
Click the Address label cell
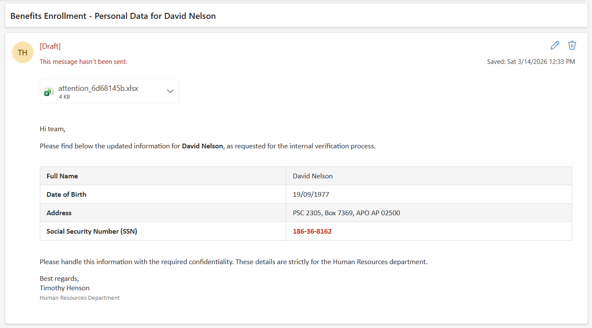pos(59,213)
